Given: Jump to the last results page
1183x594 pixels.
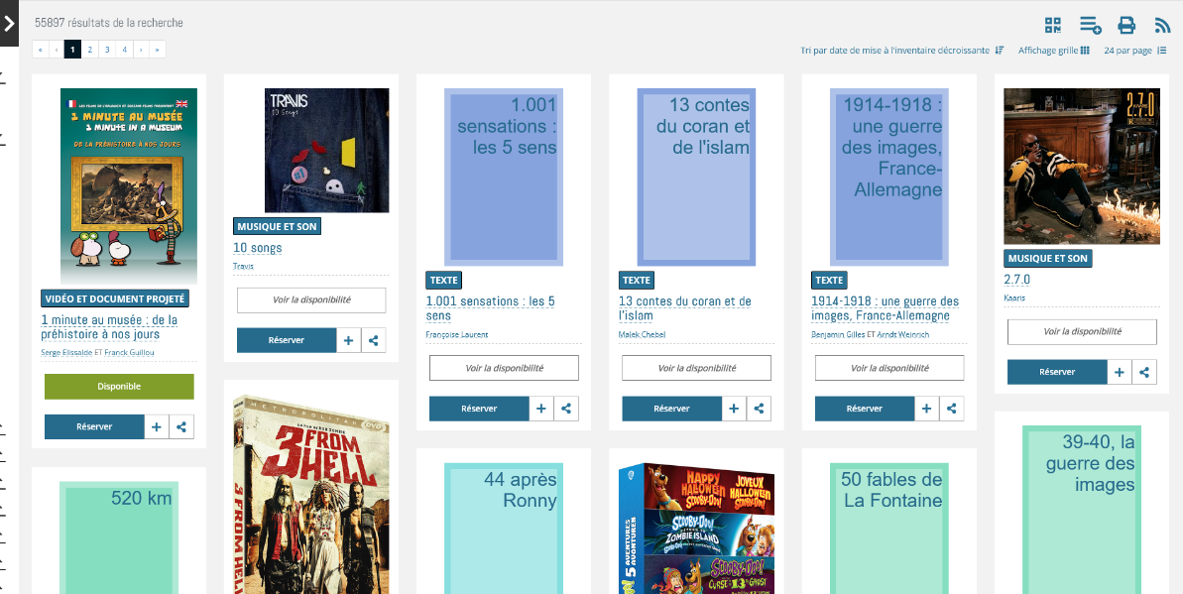Looking at the screenshot, I should (x=158, y=49).
